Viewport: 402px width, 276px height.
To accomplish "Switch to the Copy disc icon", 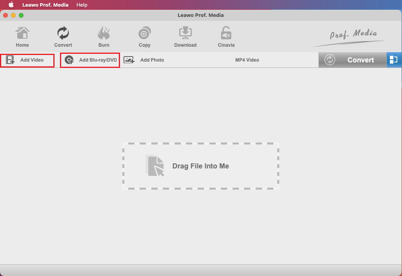I will pyautogui.click(x=145, y=33).
